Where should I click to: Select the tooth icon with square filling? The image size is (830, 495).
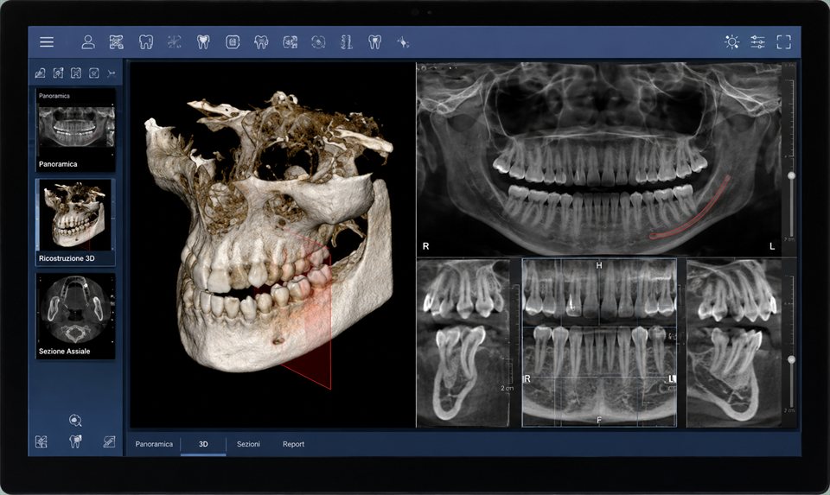pyautogui.click(x=374, y=41)
